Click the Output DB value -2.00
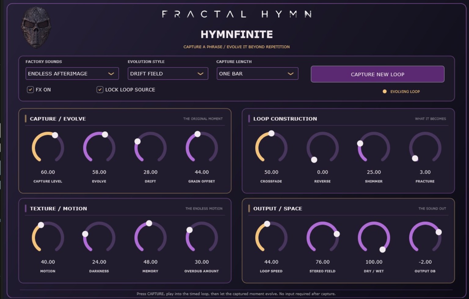The height and width of the screenshot is (299, 469). tap(425, 262)
